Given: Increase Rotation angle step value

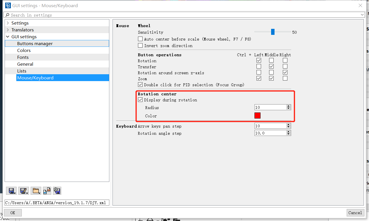Looking at the screenshot, I should (x=289, y=132).
